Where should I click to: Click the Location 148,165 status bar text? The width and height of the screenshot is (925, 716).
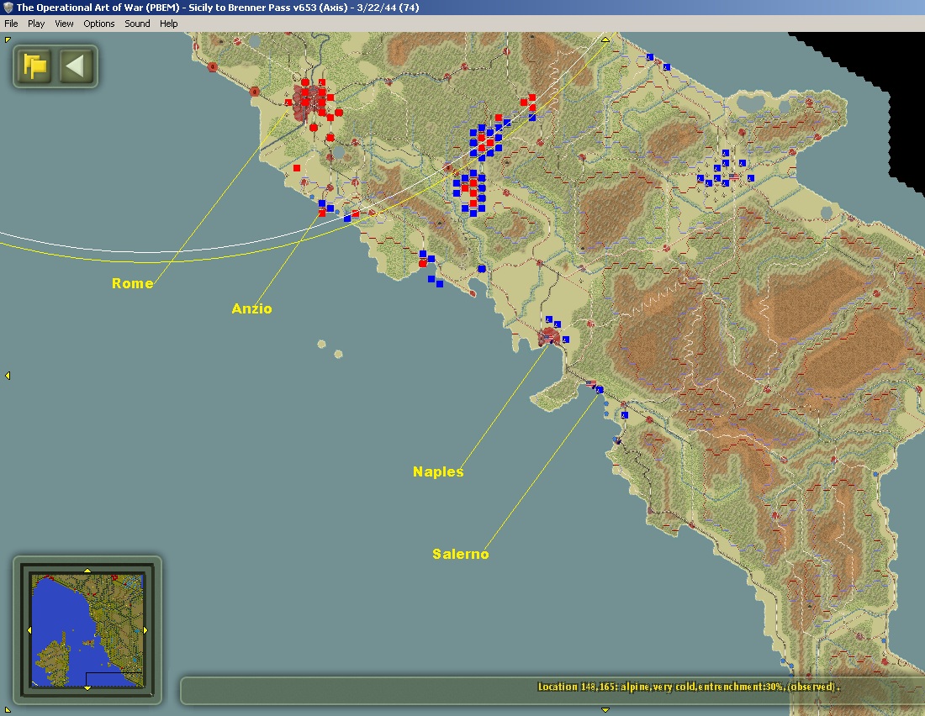pos(689,687)
